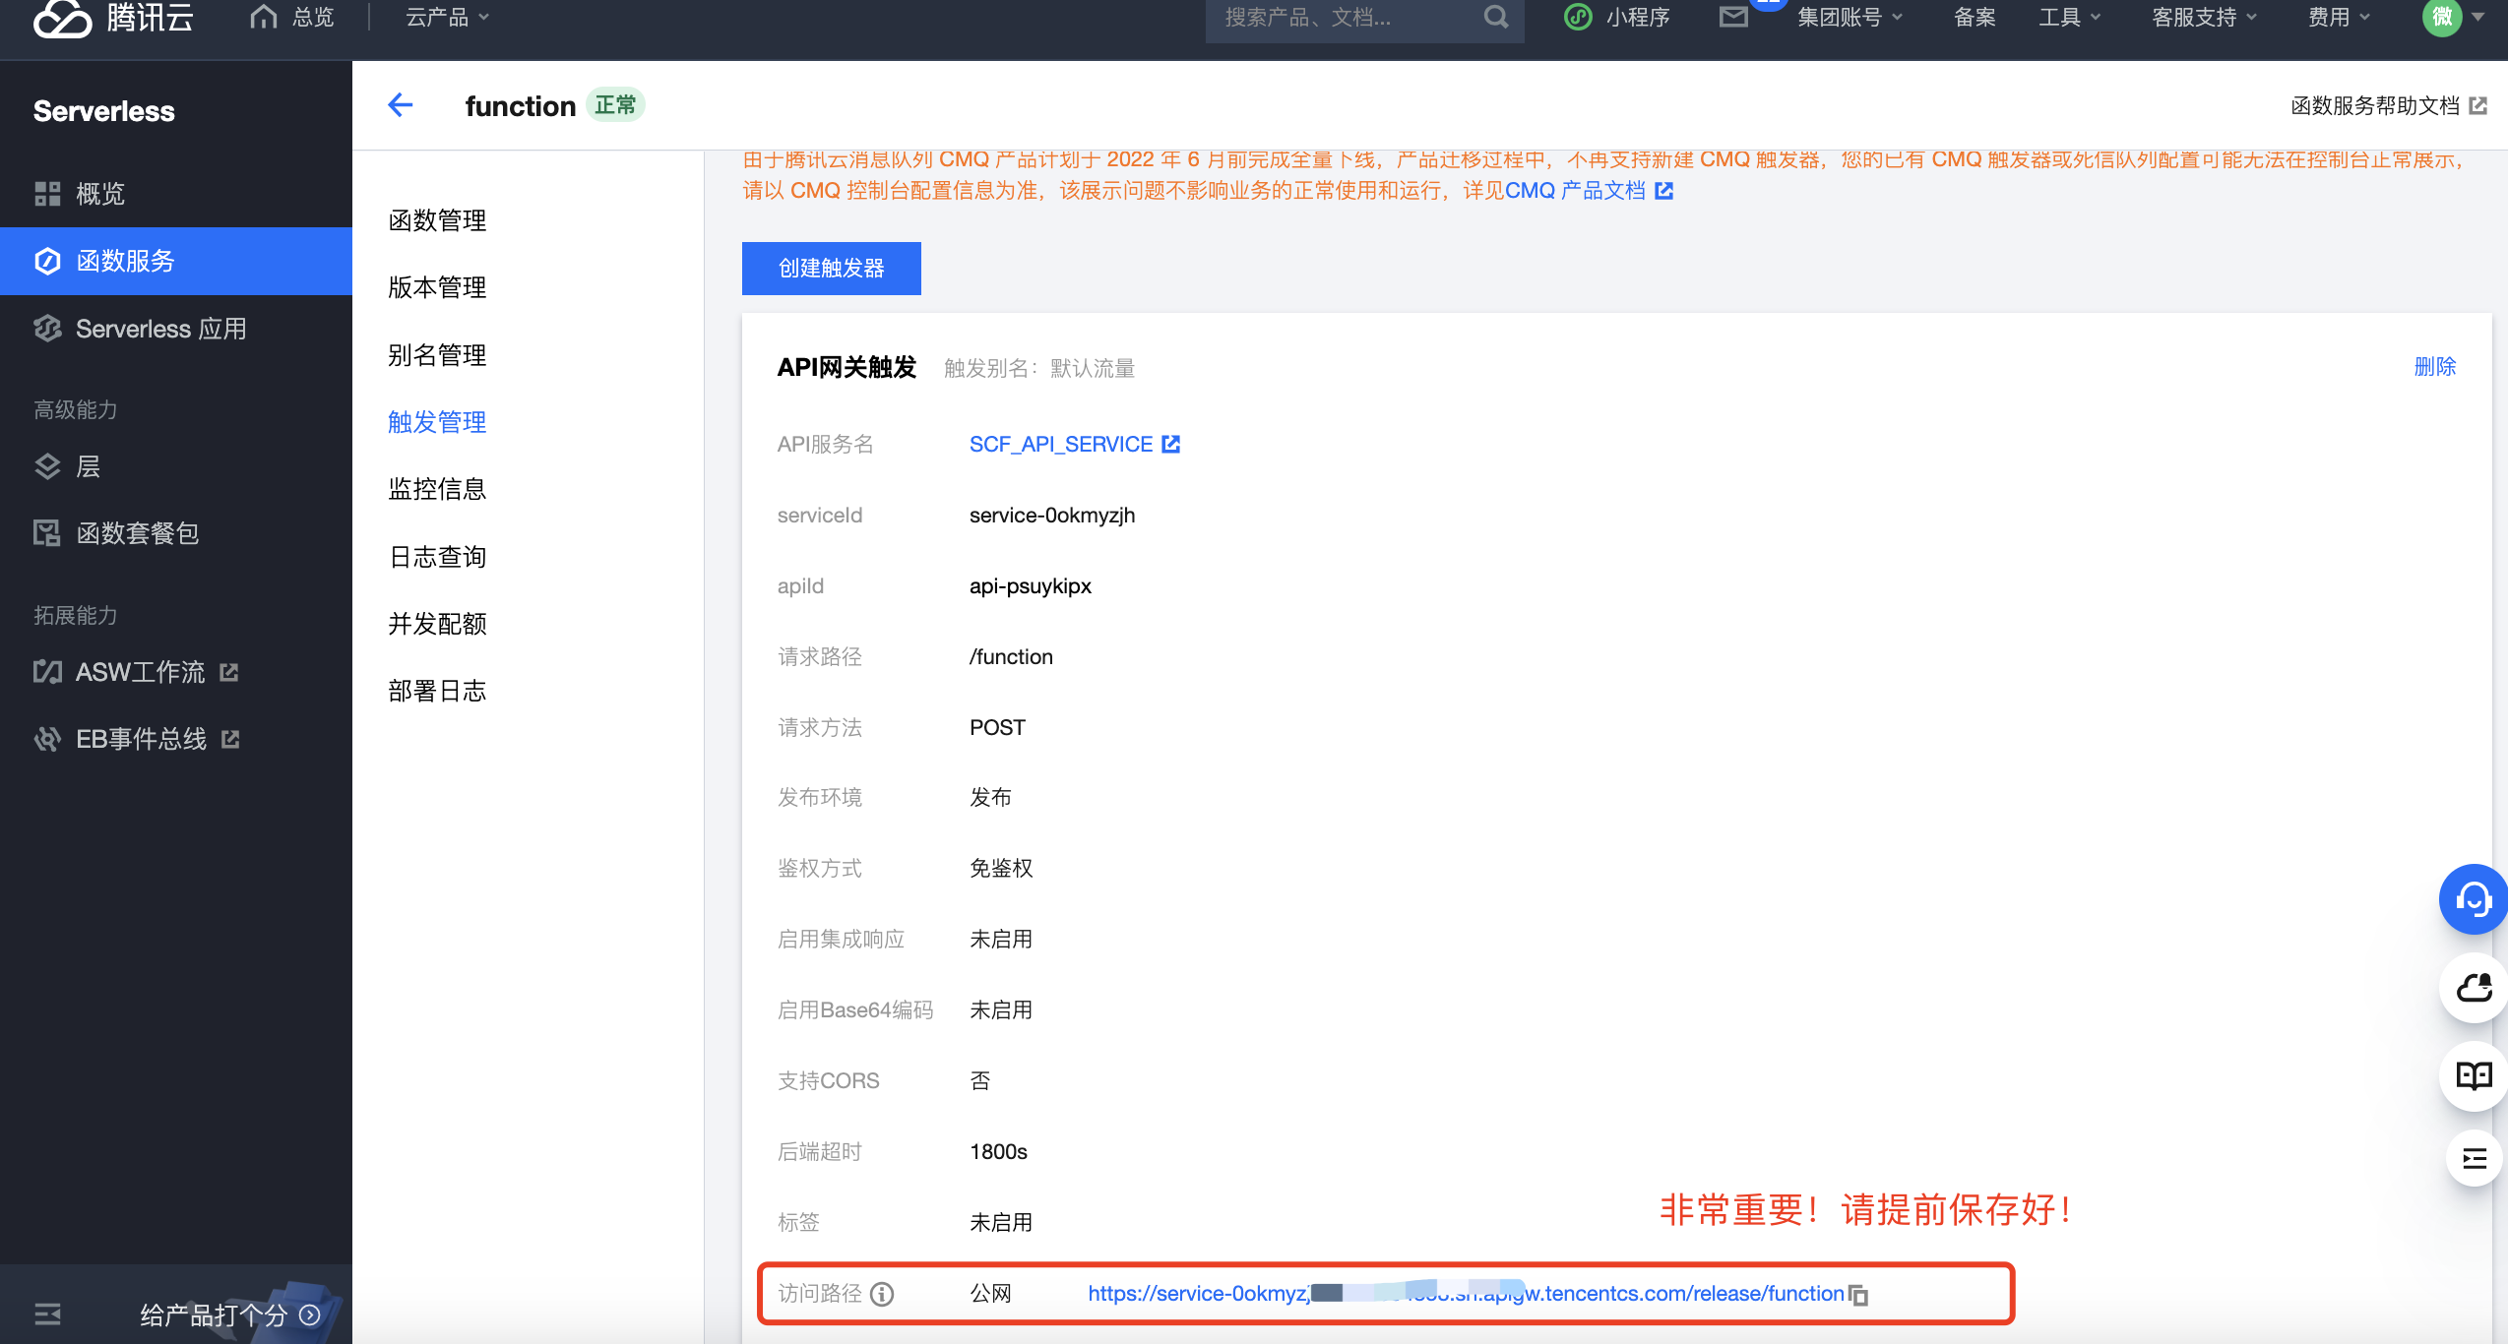
Task: Click the 创建触发器 button
Action: pos(832,268)
